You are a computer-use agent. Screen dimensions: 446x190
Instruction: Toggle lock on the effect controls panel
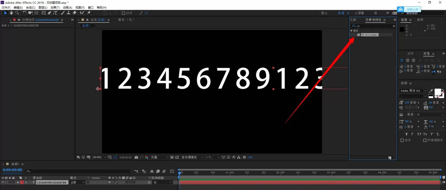tap(19, 20)
